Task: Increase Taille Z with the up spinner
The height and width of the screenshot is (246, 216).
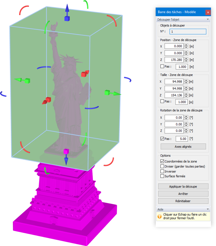Action: point(186,94)
